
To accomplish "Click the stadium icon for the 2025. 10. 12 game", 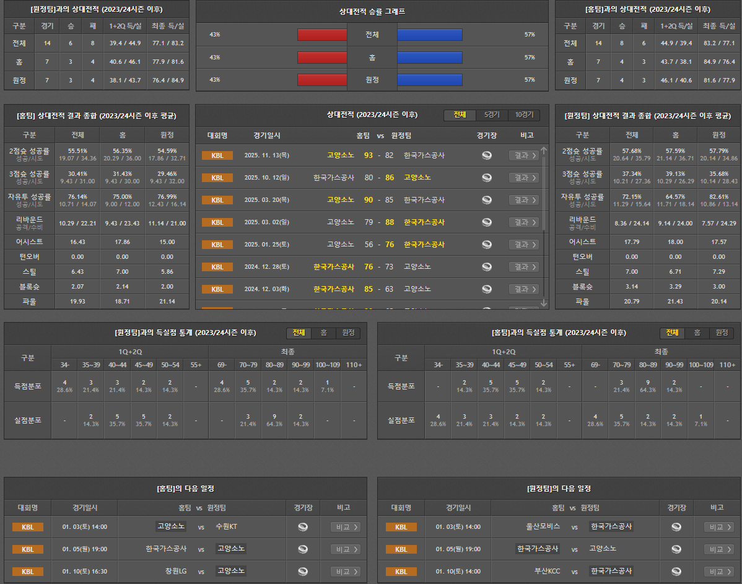I will [487, 178].
